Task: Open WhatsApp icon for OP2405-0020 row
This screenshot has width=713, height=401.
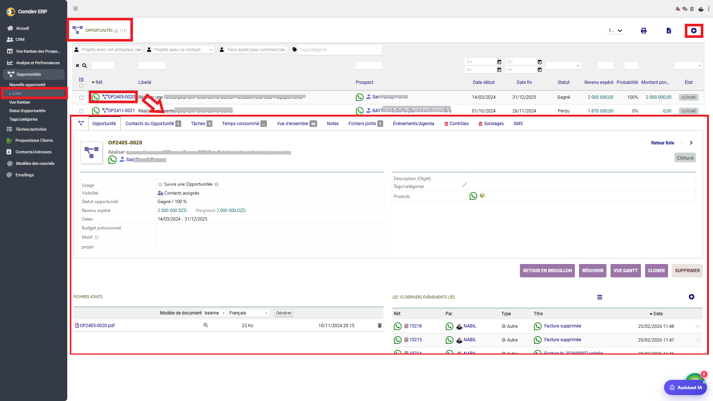Action: [x=95, y=97]
